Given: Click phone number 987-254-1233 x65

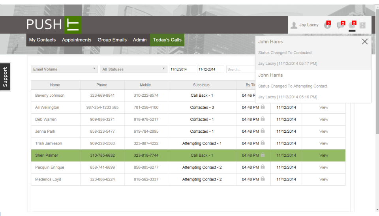Looking at the screenshot, I should click(102, 107).
